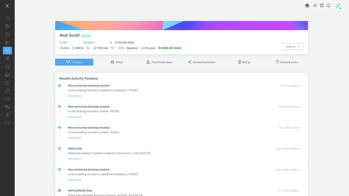Viewport: 349px width, 196px height.
Task: Open the reports chart icon in sidebar
Action: pyautogui.click(x=7, y=99)
